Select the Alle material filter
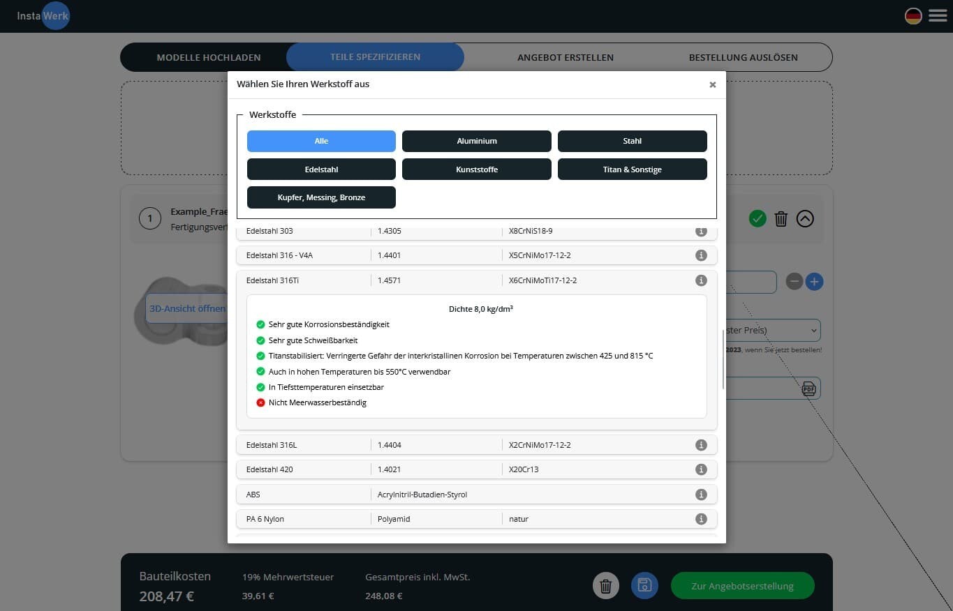 321,141
